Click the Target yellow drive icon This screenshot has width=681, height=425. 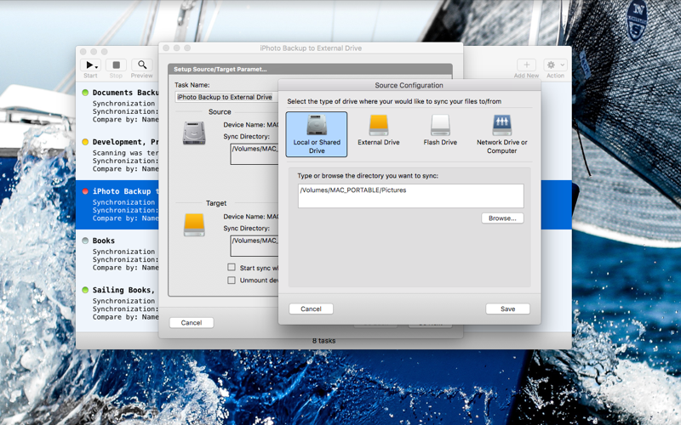click(x=194, y=224)
